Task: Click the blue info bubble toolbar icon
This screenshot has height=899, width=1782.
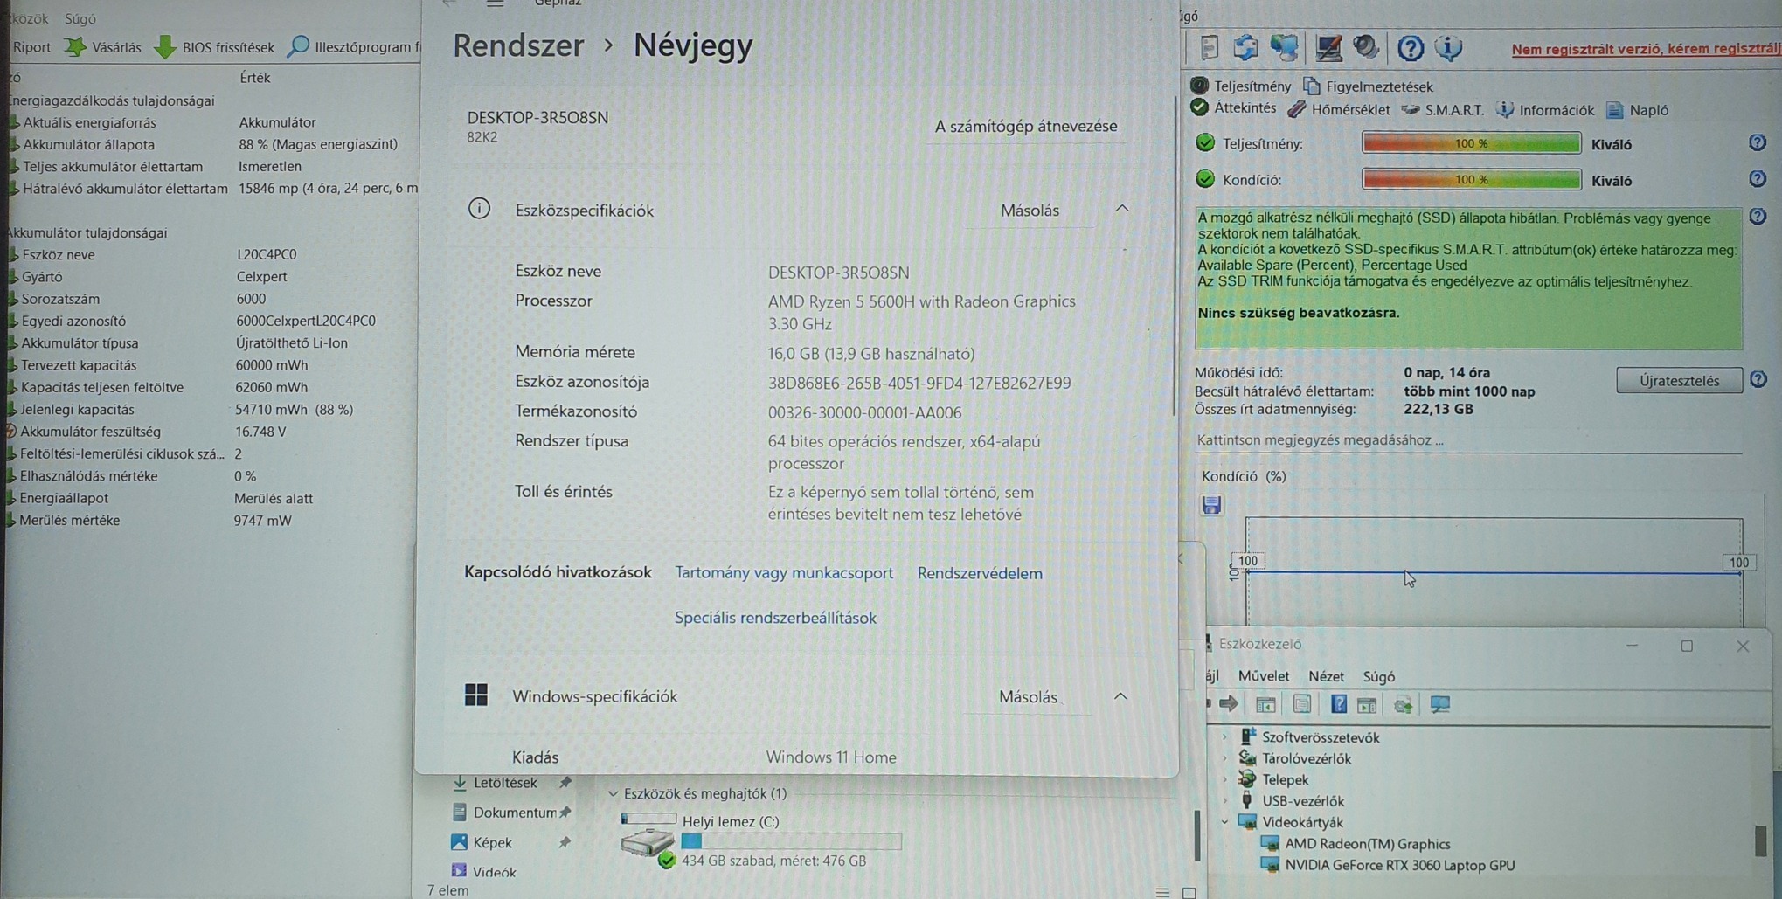Action: (1448, 48)
